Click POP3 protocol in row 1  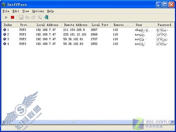pyautogui.click(x=23, y=30)
